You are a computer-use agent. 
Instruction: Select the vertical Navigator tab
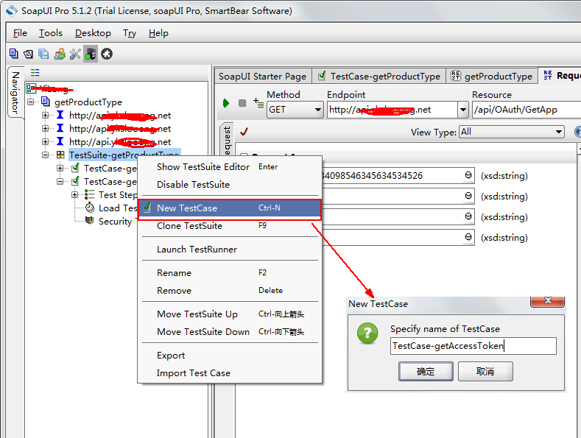[15, 92]
